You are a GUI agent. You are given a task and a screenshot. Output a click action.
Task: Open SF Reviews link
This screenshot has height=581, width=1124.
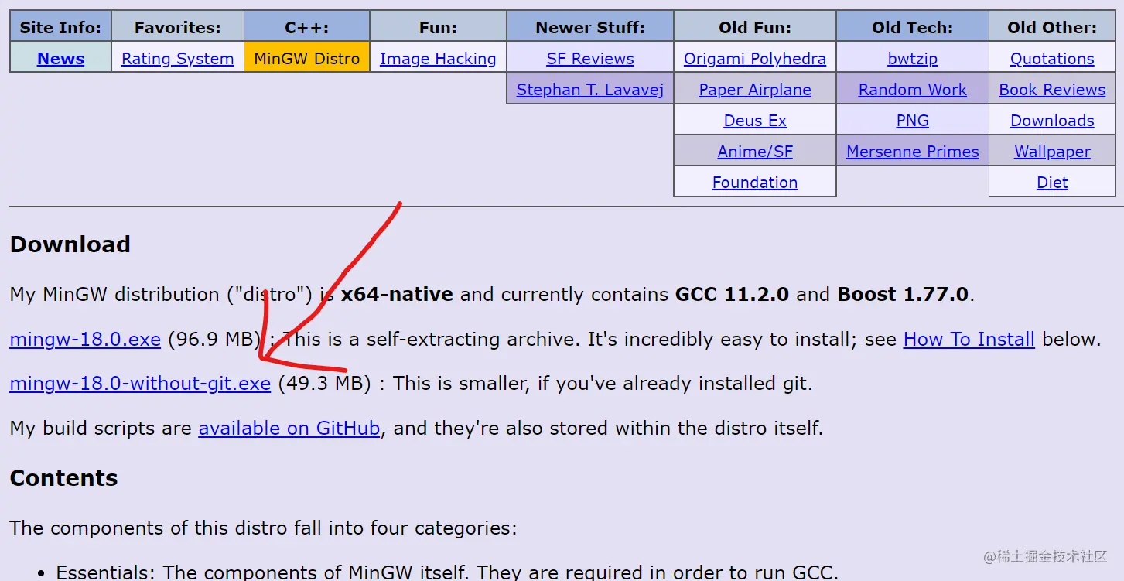coord(589,59)
